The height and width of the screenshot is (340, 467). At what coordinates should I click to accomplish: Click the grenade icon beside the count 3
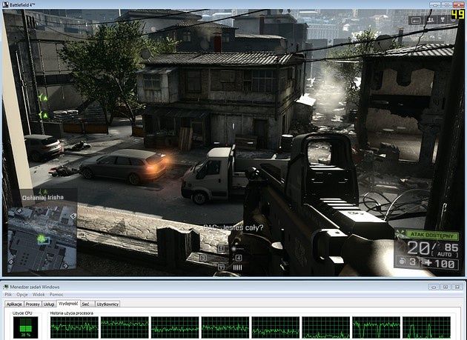tap(402, 261)
